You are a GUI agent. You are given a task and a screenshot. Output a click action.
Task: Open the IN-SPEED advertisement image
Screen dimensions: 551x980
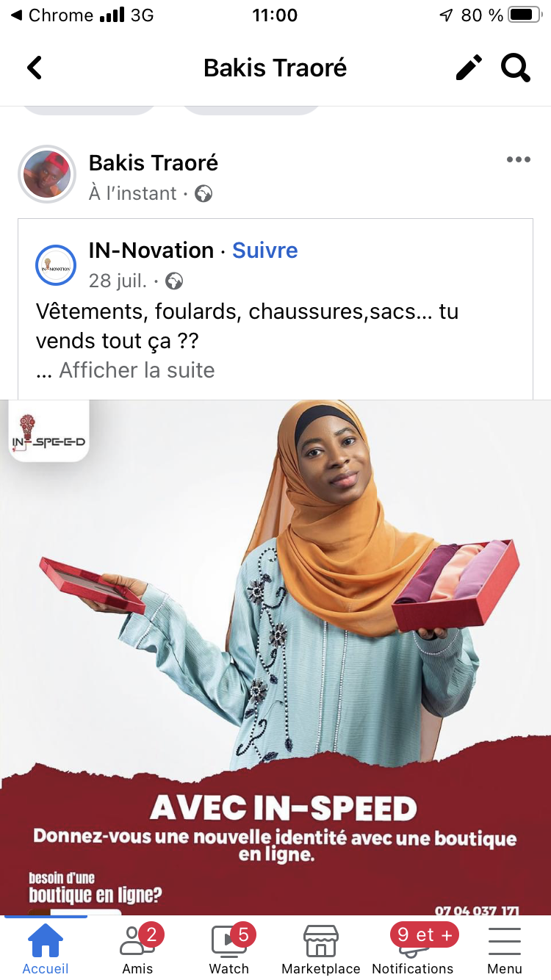coord(275,657)
